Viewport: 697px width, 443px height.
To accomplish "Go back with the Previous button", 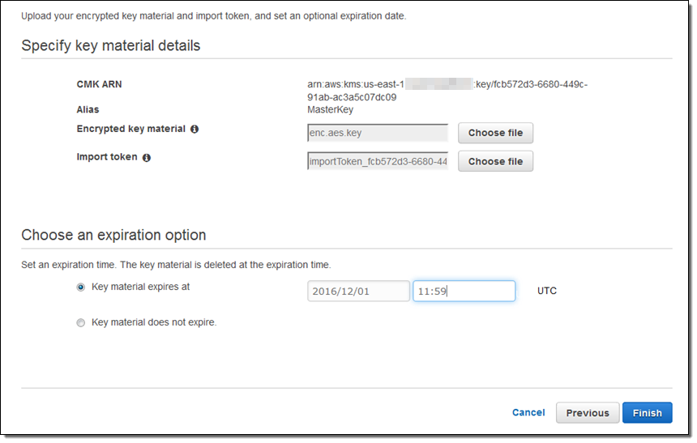I will point(588,413).
